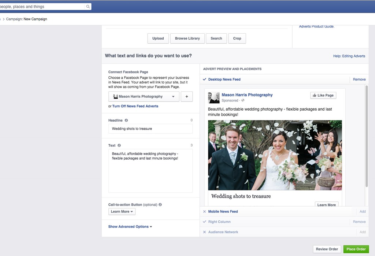Toggle Desktop News Feed placement checkmark
This screenshot has height=256, width=375.
click(x=204, y=79)
